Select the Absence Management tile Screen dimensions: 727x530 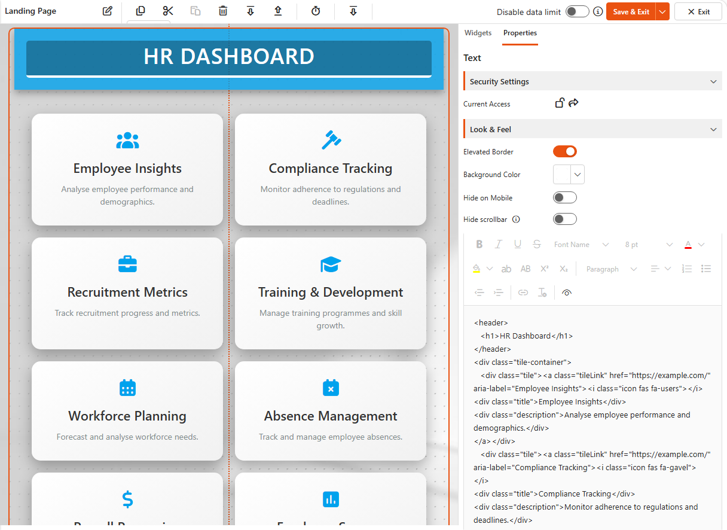[331, 411]
